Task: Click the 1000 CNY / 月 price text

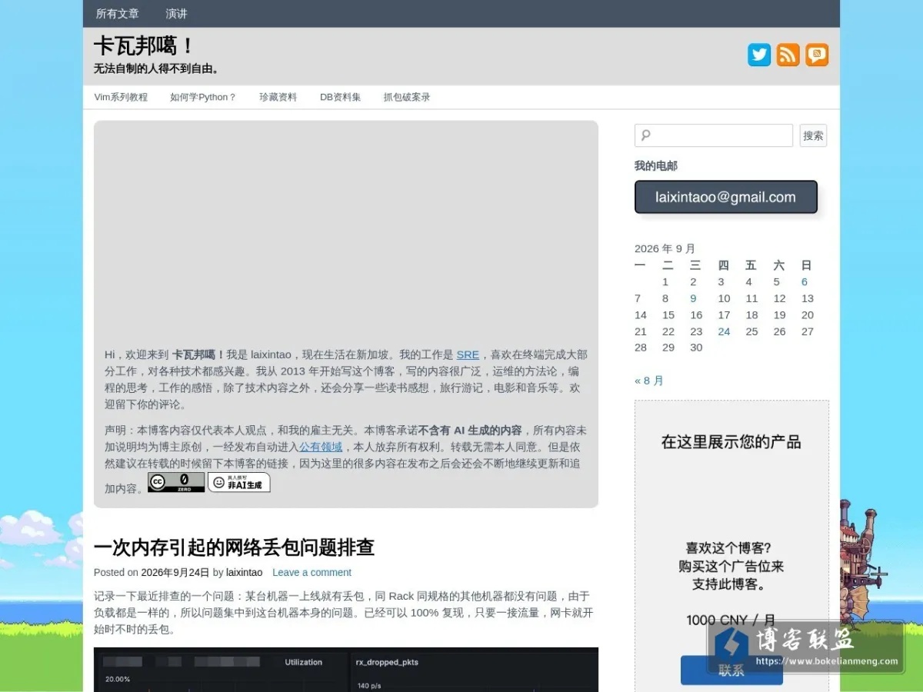Action: pos(731,620)
